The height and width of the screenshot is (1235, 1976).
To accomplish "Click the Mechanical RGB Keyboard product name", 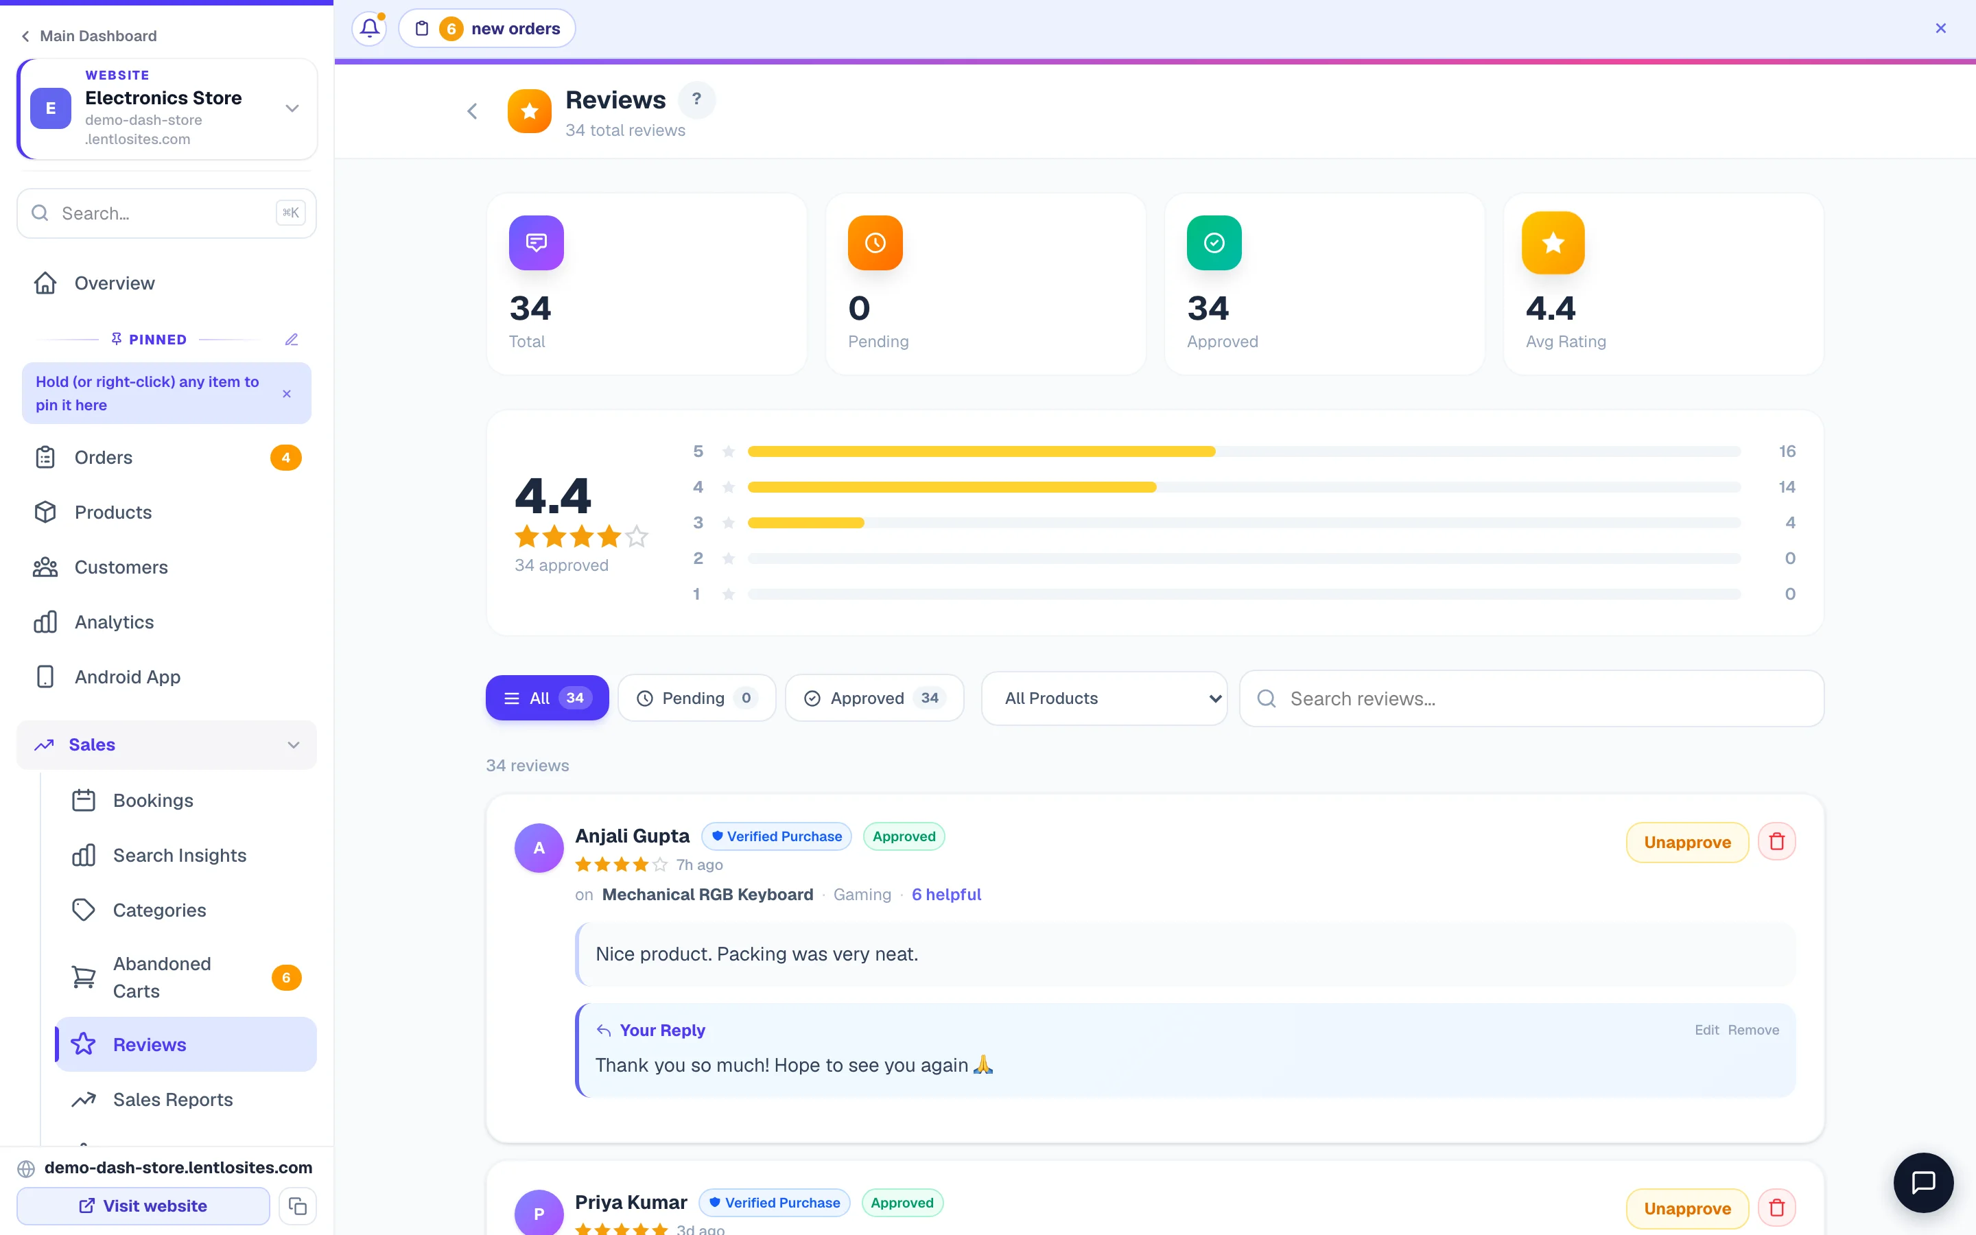I will point(707,895).
